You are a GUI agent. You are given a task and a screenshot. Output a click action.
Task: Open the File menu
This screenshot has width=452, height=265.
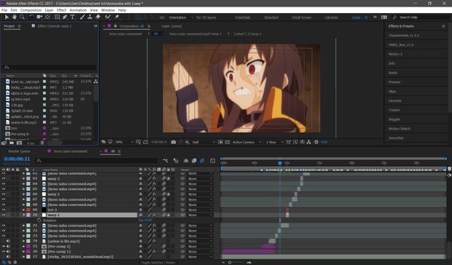coord(4,10)
